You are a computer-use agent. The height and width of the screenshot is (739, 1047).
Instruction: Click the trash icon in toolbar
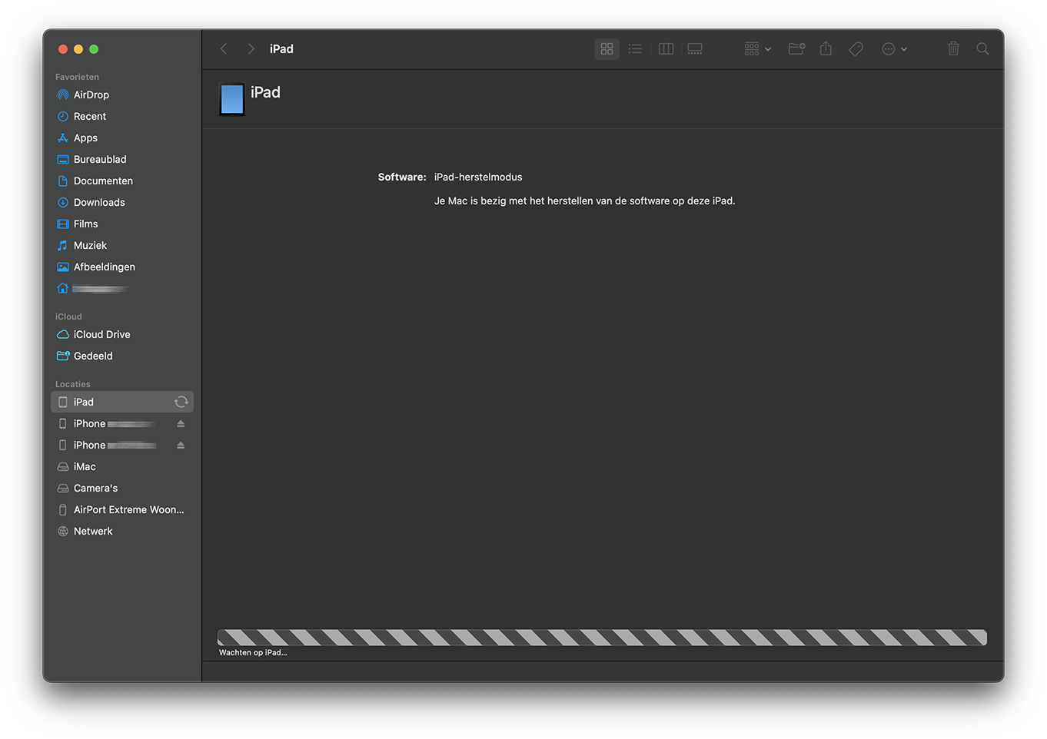coord(953,48)
